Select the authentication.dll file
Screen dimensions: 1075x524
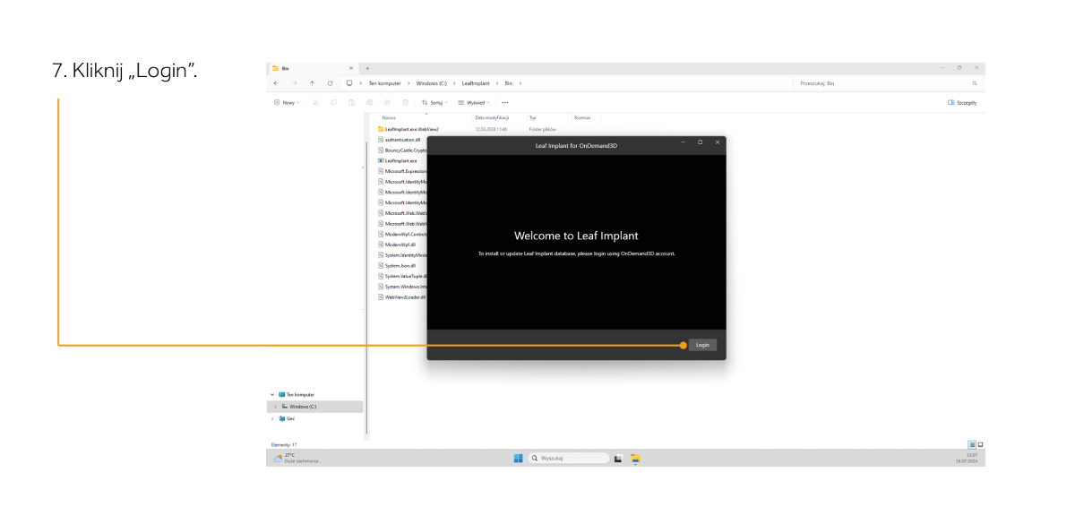[x=400, y=140]
